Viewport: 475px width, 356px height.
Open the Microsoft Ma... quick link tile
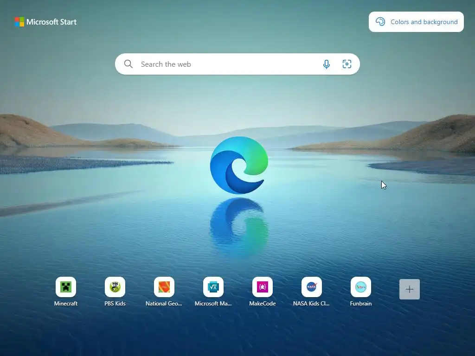pos(213,287)
